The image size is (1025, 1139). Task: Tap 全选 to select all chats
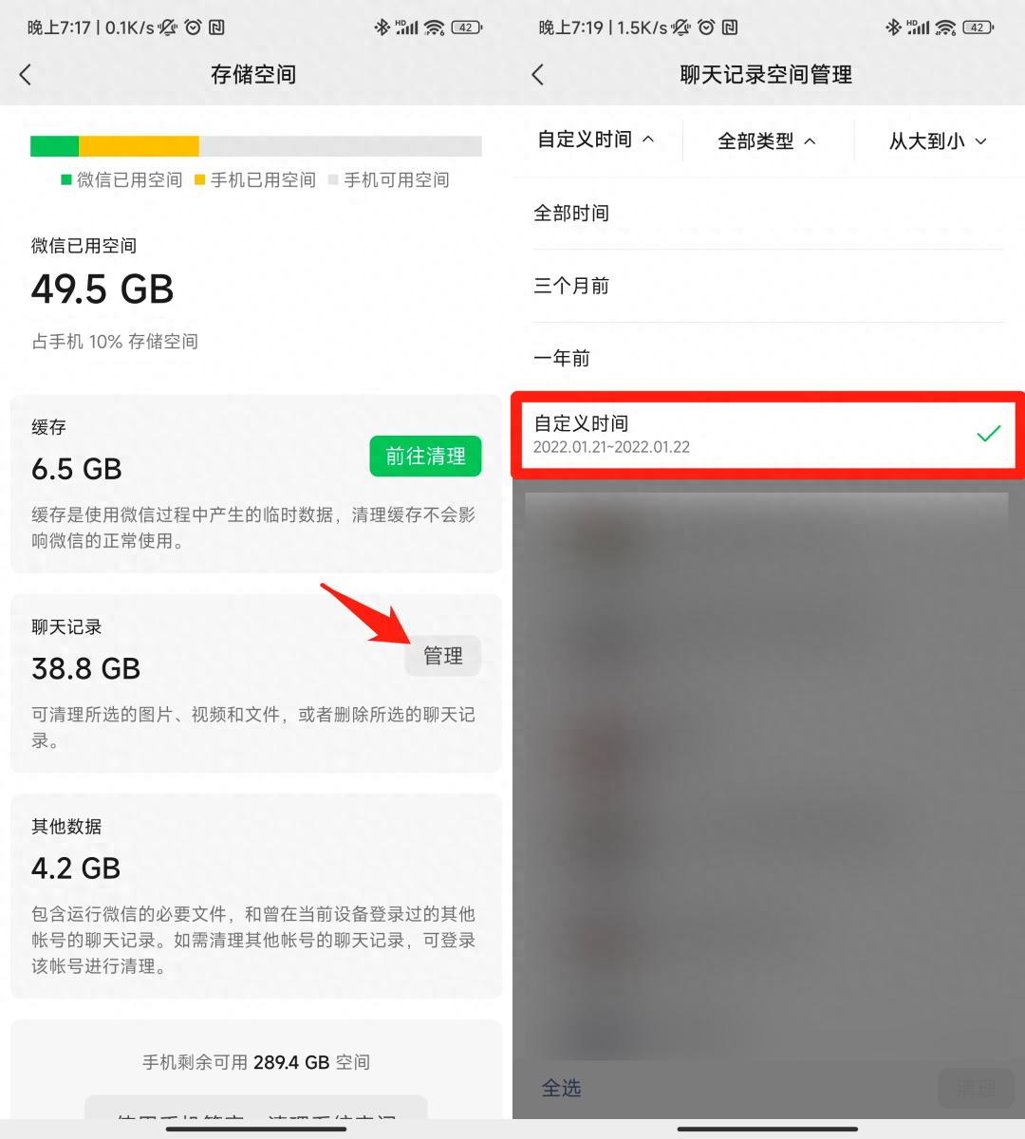click(x=561, y=1088)
